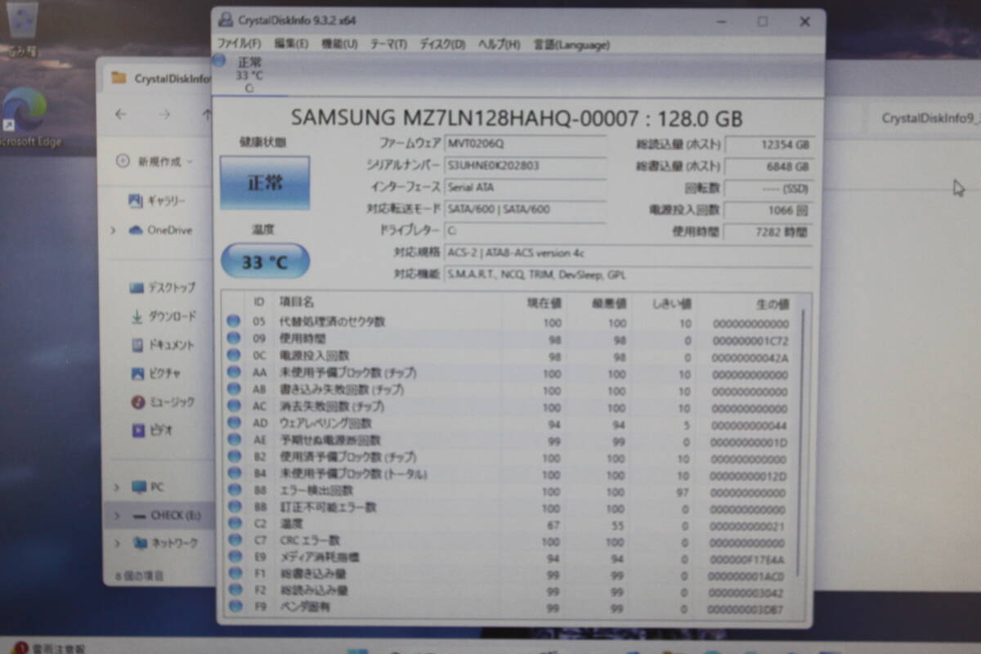Open the 編集(E) menu
The width and height of the screenshot is (981, 654).
[x=291, y=44]
